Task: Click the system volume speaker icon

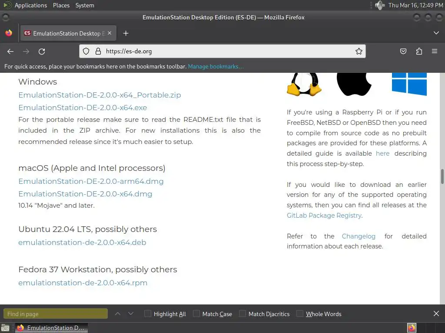Action: point(379,5)
